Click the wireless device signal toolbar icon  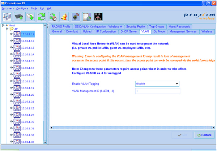coord(76,17)
